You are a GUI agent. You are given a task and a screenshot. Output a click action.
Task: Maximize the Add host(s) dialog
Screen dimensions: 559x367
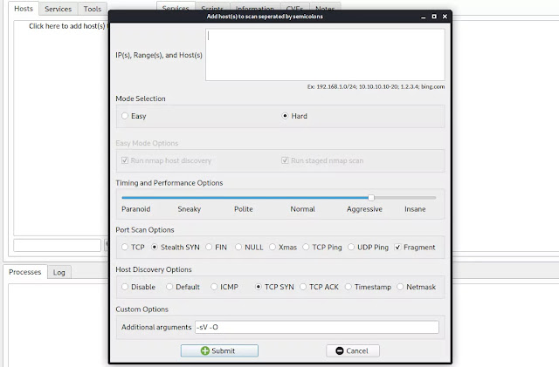(x=434, y=17)
